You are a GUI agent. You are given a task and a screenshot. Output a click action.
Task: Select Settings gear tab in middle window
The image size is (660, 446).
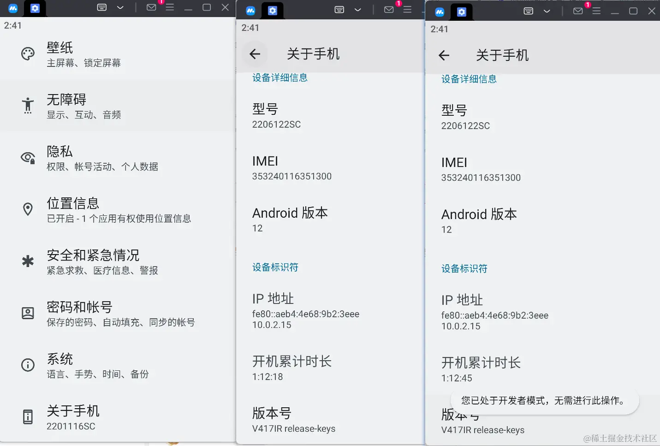[273, 11]
